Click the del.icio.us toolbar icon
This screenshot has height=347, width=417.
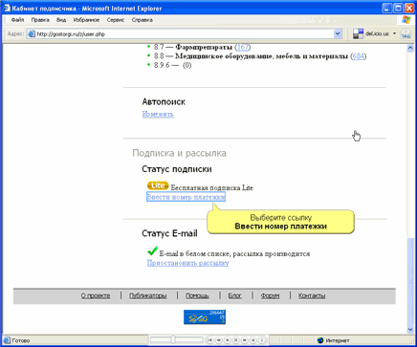pyautogui.click(x=358, y=33)
